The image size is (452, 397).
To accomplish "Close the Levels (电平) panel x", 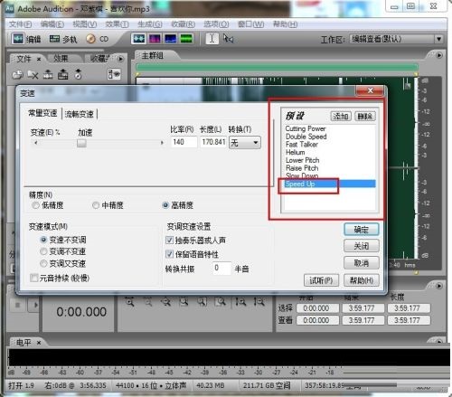I will [x=39, y=343].
